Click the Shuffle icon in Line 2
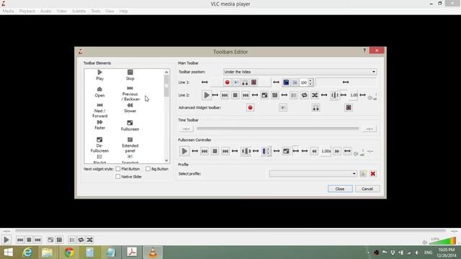Viewport: 461px width, 259px height. (x=315, y=95)
